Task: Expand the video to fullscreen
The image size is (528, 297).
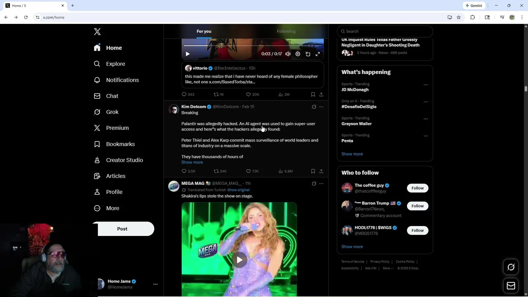Action: (x=318, y=54)
